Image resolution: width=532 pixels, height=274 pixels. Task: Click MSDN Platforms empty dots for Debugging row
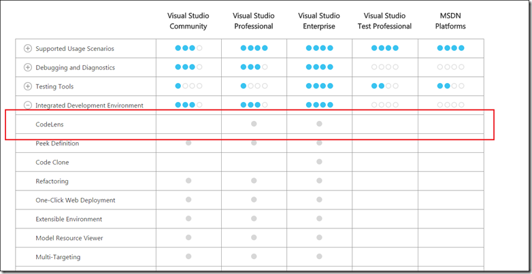pos(451,67)
